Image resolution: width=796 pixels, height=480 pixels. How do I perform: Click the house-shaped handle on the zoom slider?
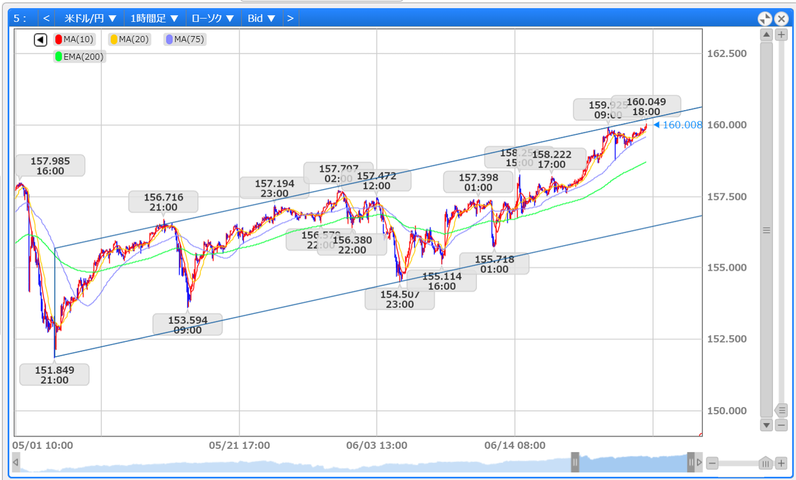(765, 463)
